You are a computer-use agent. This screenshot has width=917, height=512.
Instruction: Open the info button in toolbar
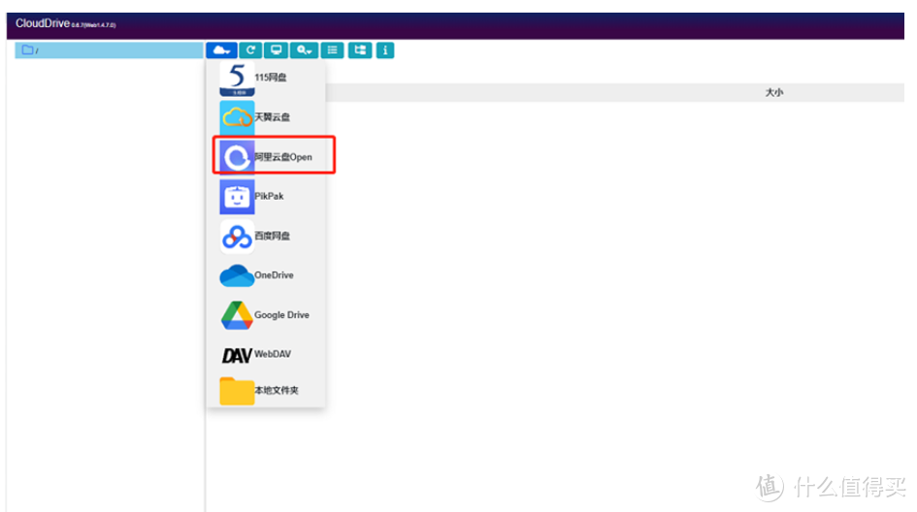click(x=385, y=50)
